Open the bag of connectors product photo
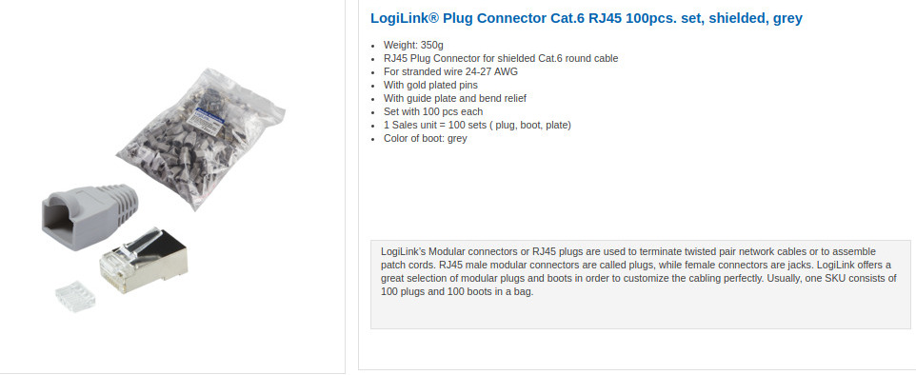Screen dimensions: 916x375 click(201, 139)
